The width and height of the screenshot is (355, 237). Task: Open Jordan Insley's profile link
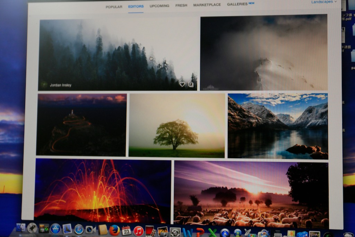pyautogui.click(x=60, y=85)
